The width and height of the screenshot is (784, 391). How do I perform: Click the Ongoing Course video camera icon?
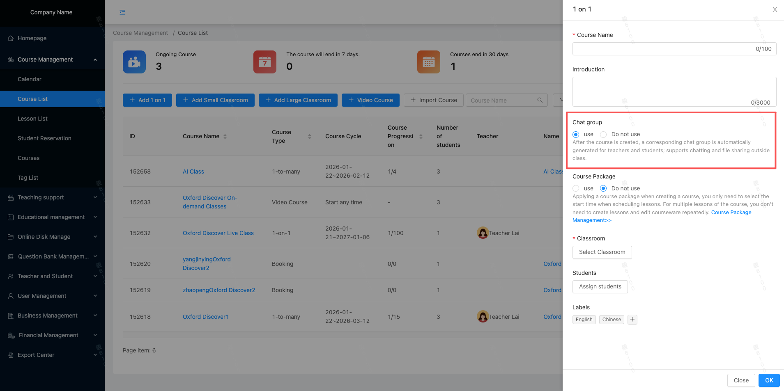[134, 62]
